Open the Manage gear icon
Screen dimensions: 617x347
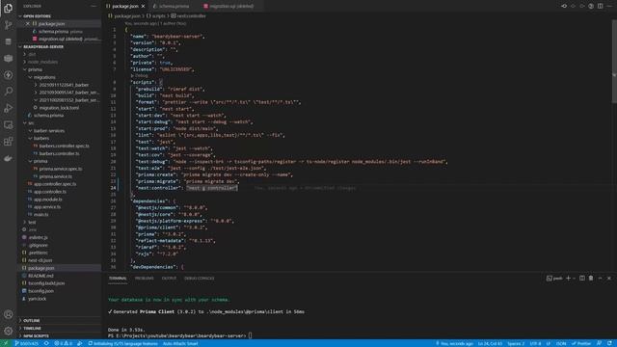coord(8,331)
